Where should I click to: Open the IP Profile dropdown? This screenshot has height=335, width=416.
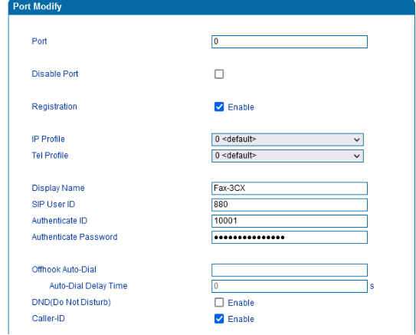click(287, 140)
